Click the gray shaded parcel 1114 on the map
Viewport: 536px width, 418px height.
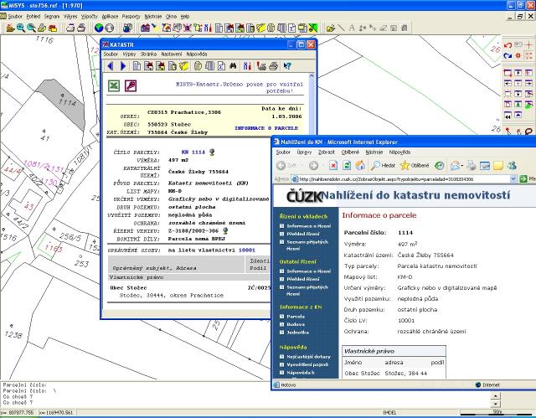(x=64, y=101)
